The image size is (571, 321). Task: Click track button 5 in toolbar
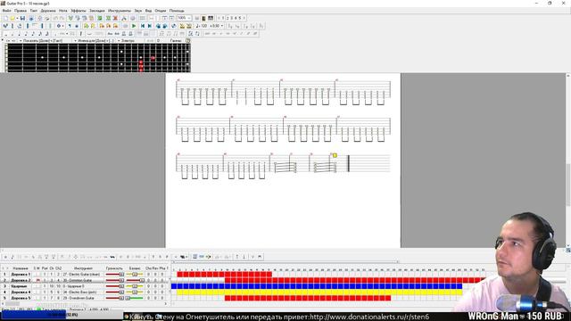240,18
